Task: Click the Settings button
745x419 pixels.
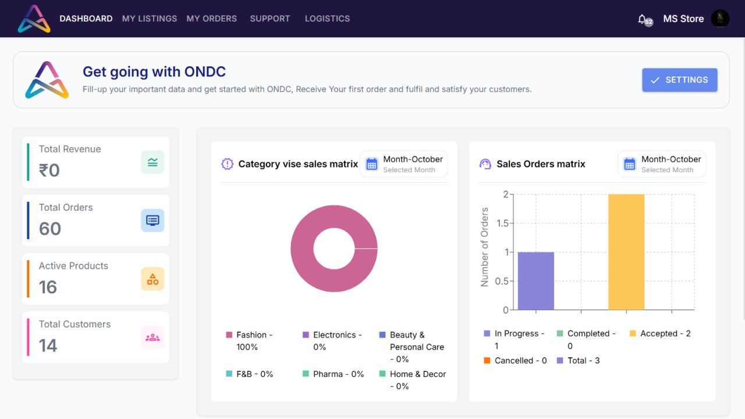Action: point(680,80)
